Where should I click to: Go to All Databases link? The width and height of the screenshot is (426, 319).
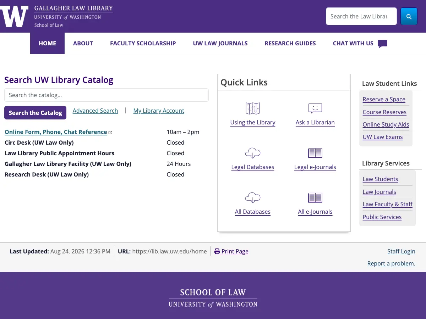pos(253,212)
